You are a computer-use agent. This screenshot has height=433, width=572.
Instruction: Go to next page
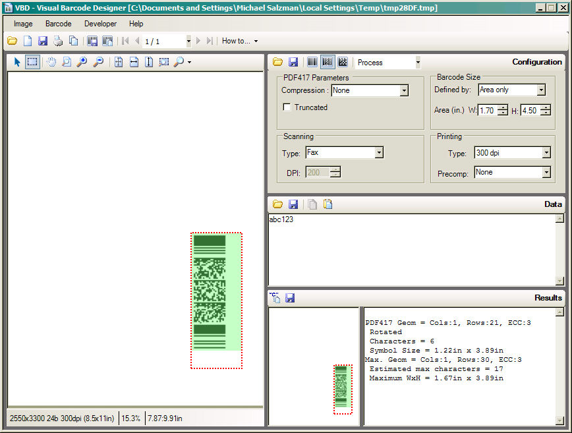[x=198, y=41]
